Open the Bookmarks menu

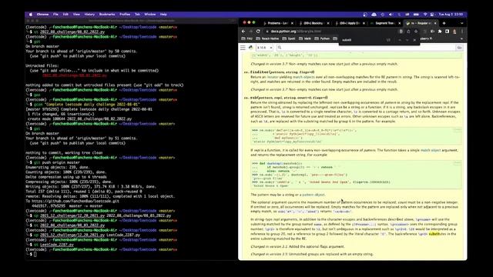(x=107, y=15)
